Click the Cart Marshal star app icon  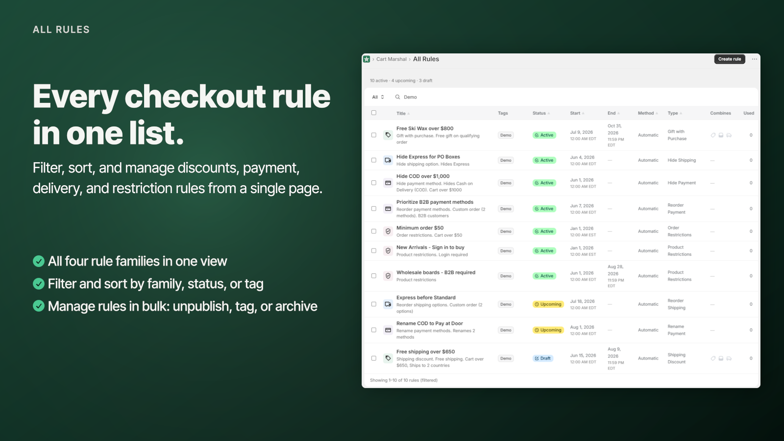tap(367, 59)
